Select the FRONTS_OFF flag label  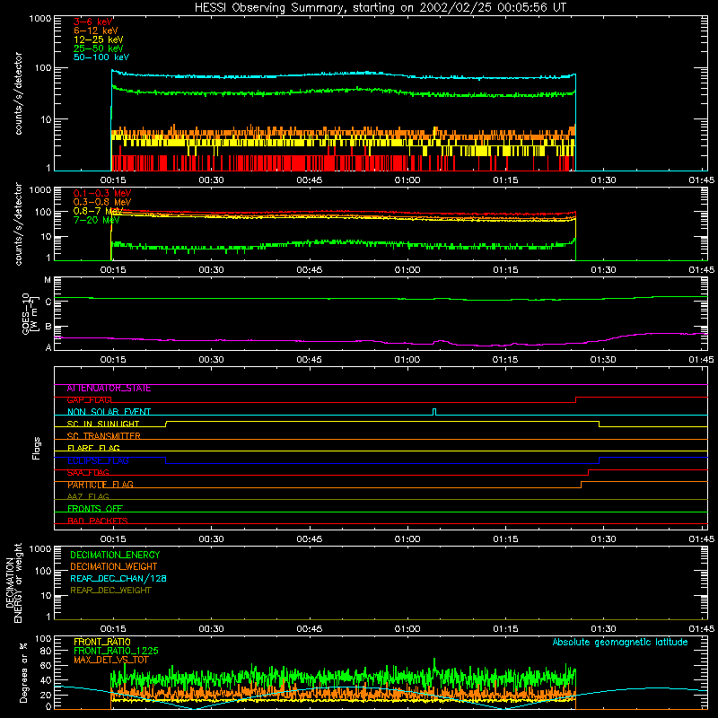(x=95, y=509)
